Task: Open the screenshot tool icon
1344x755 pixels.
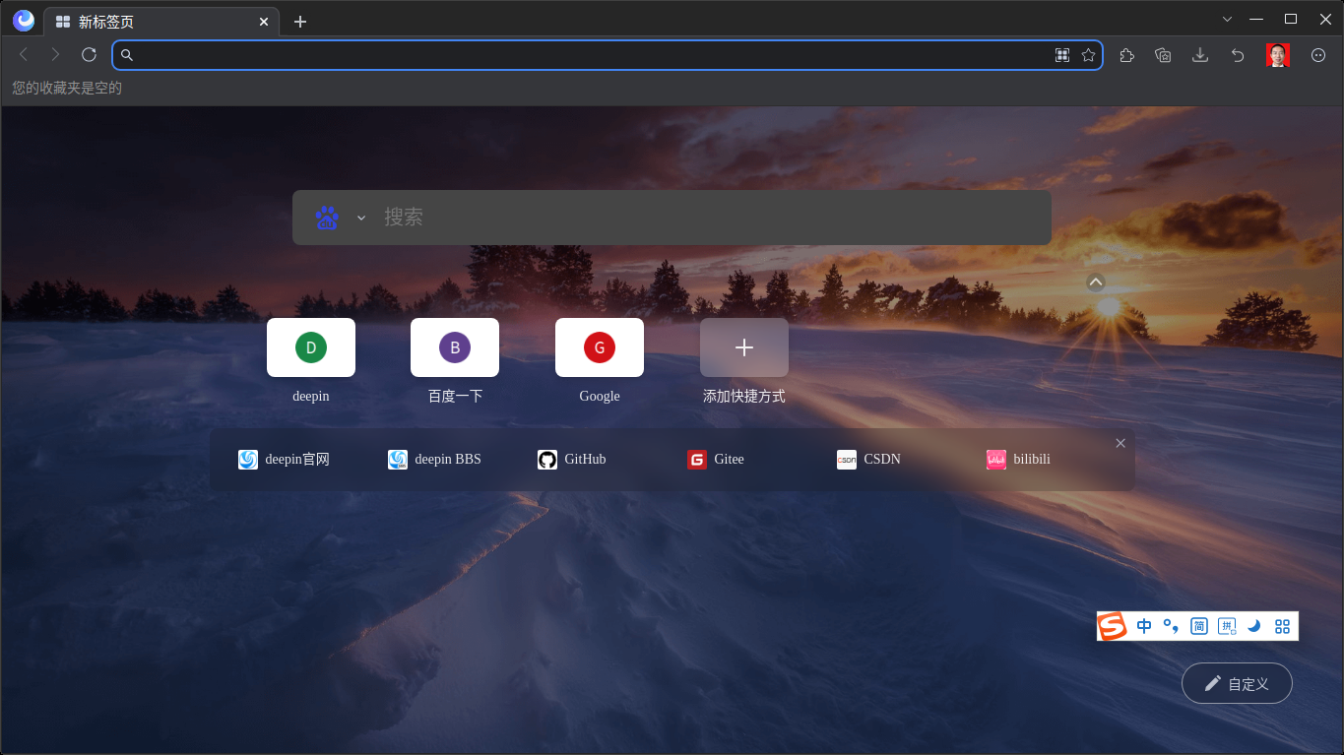Action: (1163, 55)
